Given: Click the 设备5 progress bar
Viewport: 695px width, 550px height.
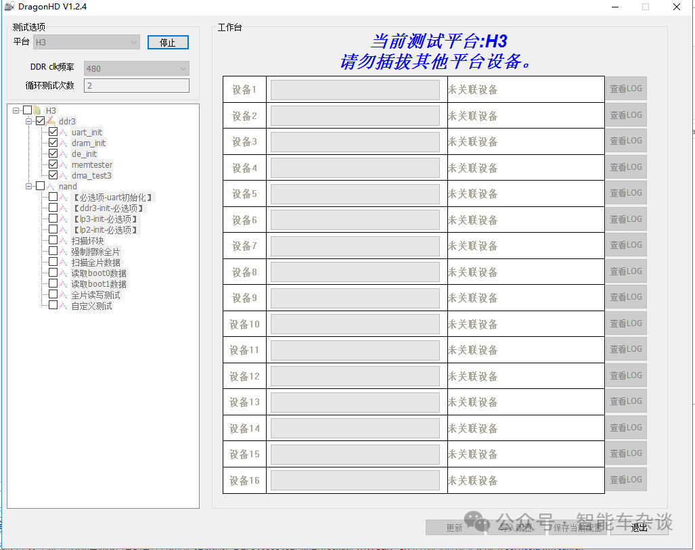Looking at the screenshot, I should tap(355, 193).
